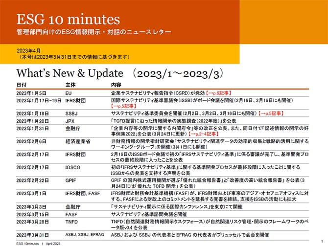Click JPX in the organization column

(x=70, y=120)
